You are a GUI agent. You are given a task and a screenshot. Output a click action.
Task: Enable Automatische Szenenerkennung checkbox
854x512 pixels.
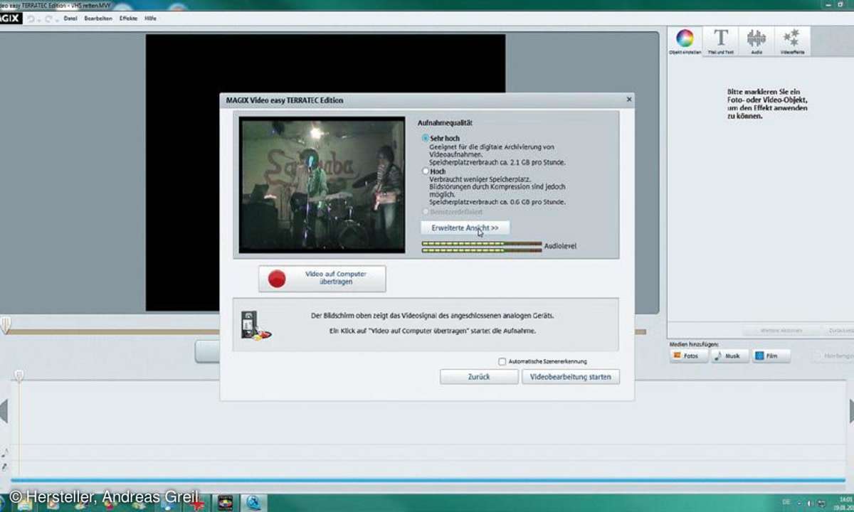(502, 361)
